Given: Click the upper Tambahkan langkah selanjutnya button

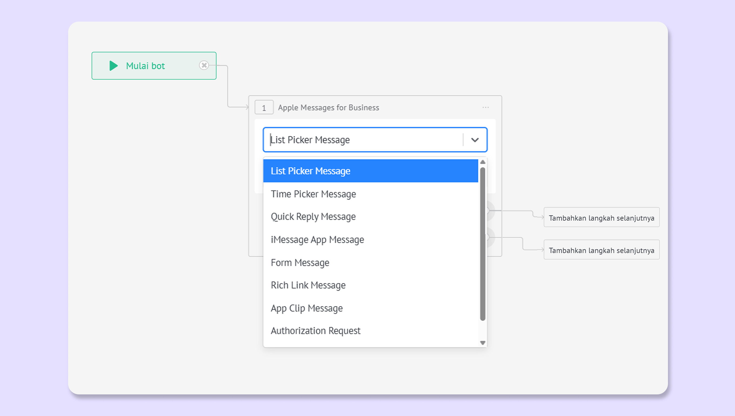Looking at the screenshot, I should pyautogui.click(x=601, y=218).
